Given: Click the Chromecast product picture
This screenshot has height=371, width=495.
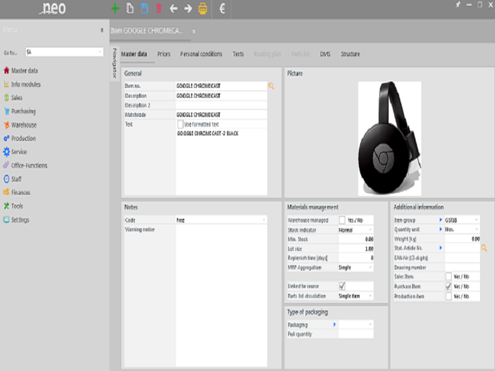Looking at the screenshot, I should pyautogui.click(x=390, y=139).
